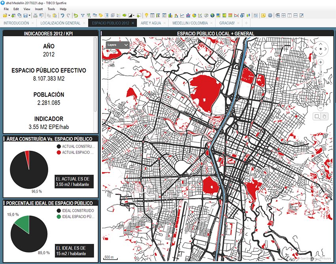Click the Save diskette icon
This screenshot has width=336, height=264.
point(26,15)
